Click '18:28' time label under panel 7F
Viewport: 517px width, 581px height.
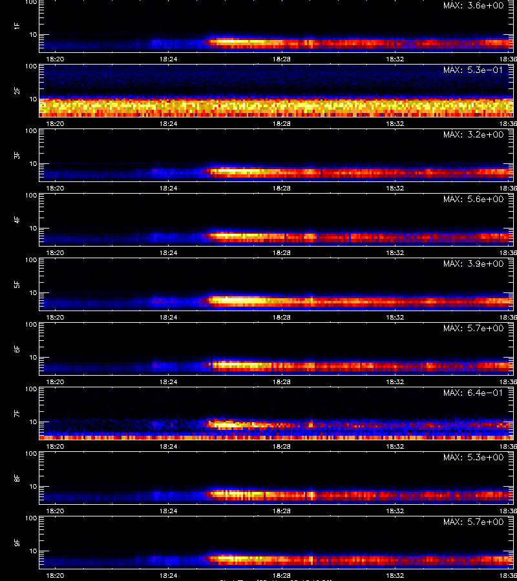[x=282, y=446]
